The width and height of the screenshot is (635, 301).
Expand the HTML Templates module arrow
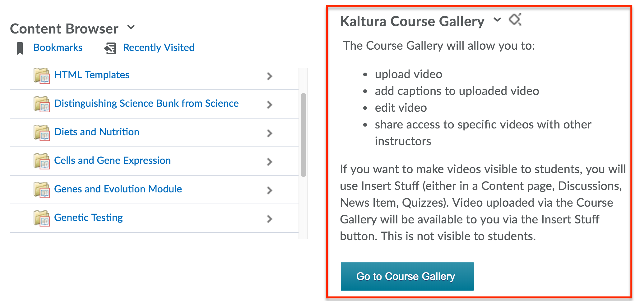coord(270,76)
